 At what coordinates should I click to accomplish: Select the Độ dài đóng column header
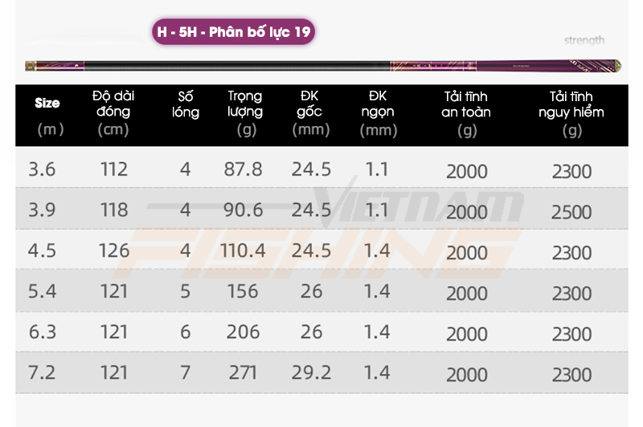coord(113,112)
